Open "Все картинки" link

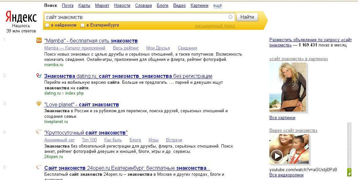click(282, 118)
